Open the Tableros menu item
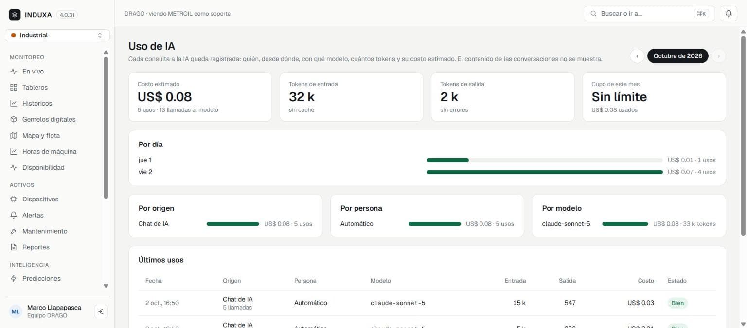Screen dimensions: 747x328 tap(53, 88)
